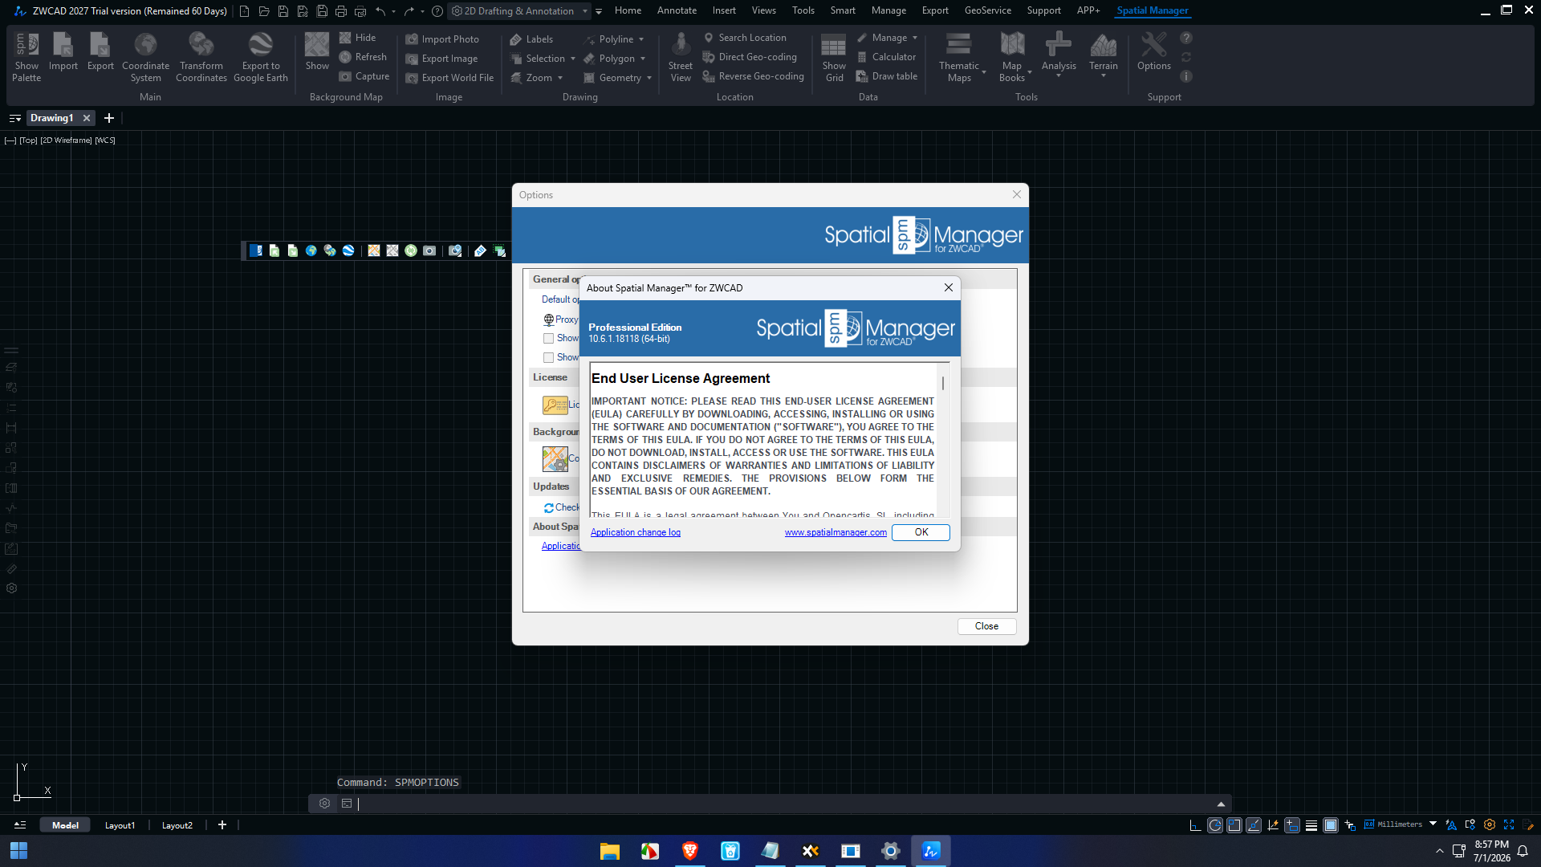This screenshot has height=867, width=1541.
Task: Click Show background map button
Action: [x=317, y=51]
